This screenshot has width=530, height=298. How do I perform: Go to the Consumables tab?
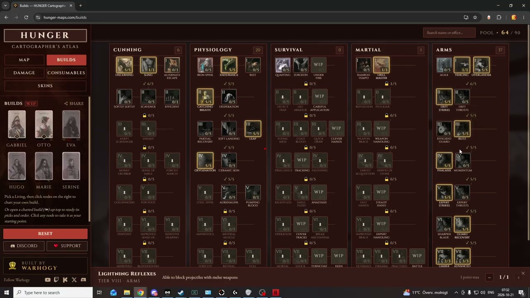click(66, 73)
